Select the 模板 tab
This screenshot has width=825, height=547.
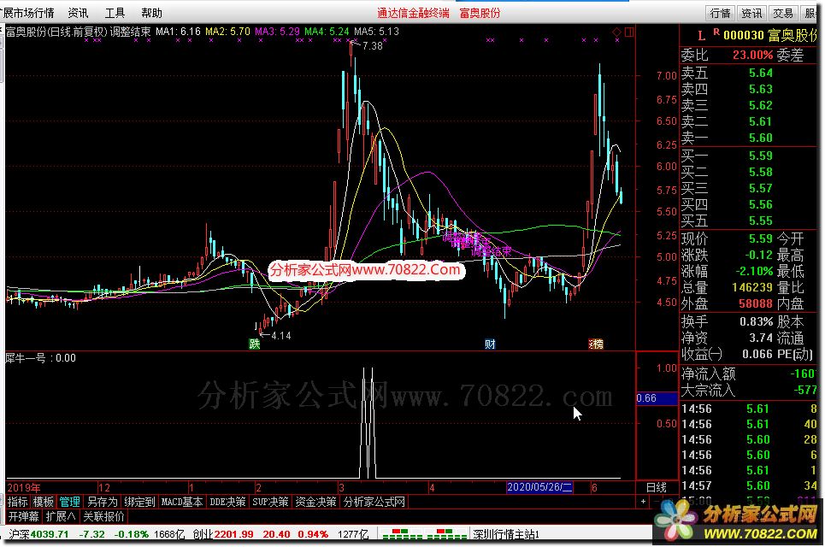[x=43, y=502]
